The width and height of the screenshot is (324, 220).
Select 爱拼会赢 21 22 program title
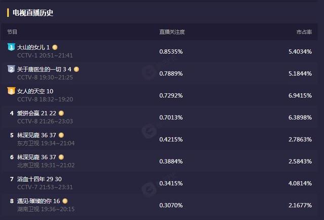36,113
